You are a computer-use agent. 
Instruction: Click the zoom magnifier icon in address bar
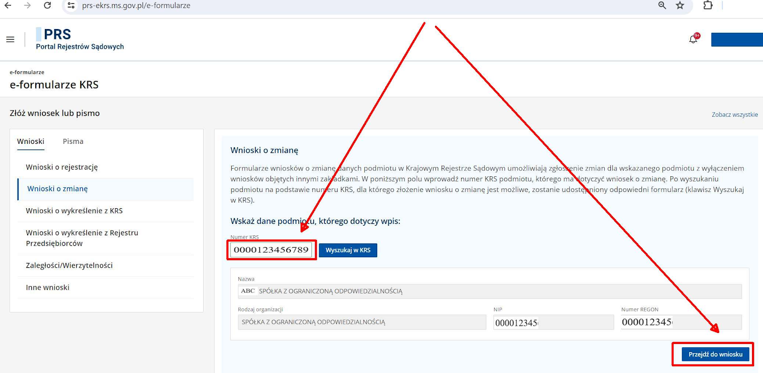662,6
